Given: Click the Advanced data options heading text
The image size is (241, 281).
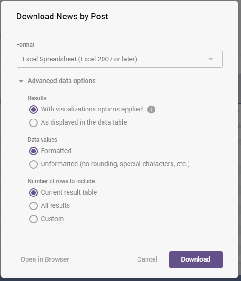Looking at the screenshot, I should pyautogui.click(x=61, y=81).
